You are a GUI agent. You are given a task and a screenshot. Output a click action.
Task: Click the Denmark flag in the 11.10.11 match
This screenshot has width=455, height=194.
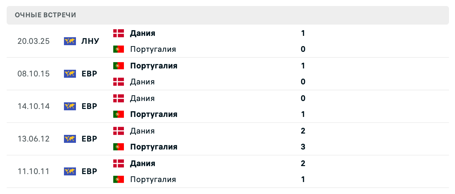point(119,163)
